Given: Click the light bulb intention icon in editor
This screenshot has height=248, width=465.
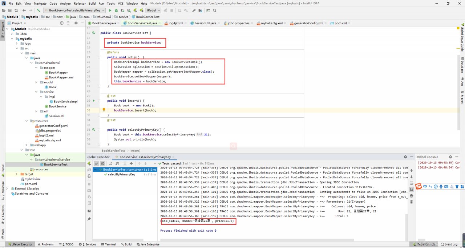Looking at the screenshot, I should pos(104,110).
